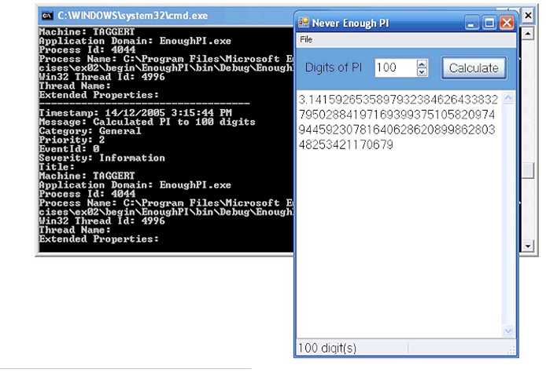Click the Never Enough PI title bar icon
The image size is (546, 376).
304,23
